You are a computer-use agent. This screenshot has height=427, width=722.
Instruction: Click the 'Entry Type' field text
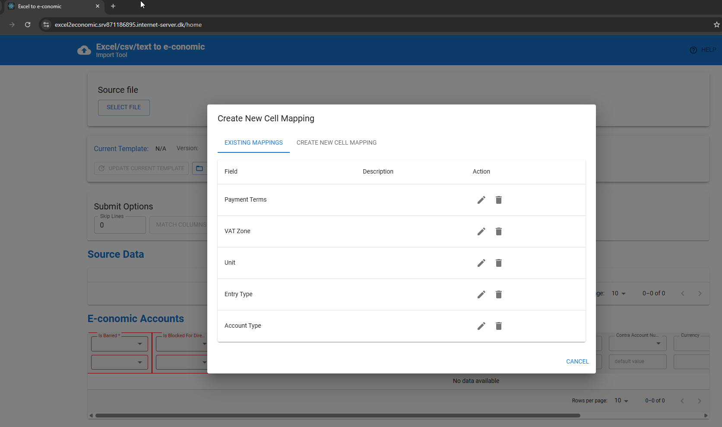(238, 294)
